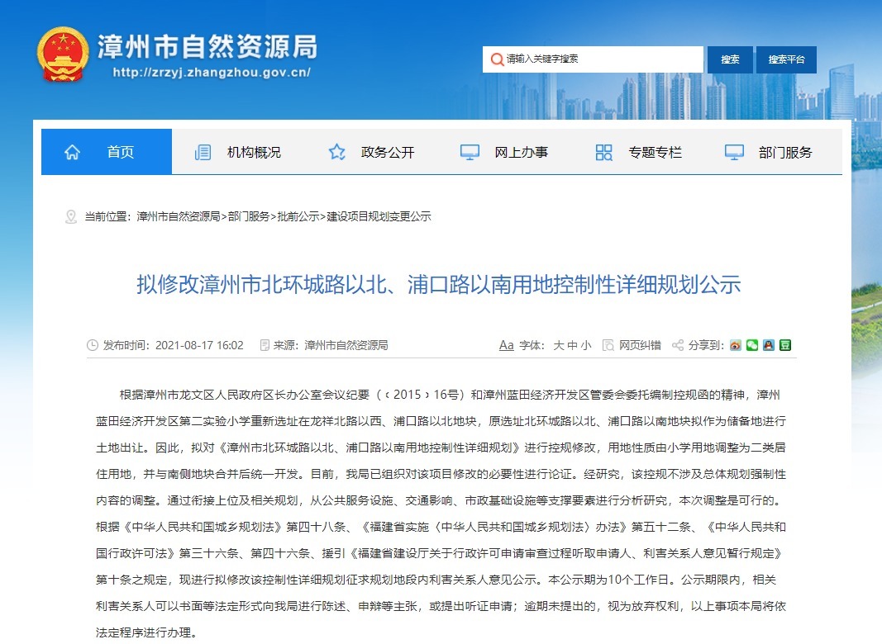882x644 pixels.
Task: Click the page error report icon
Action: coord(608,345)
